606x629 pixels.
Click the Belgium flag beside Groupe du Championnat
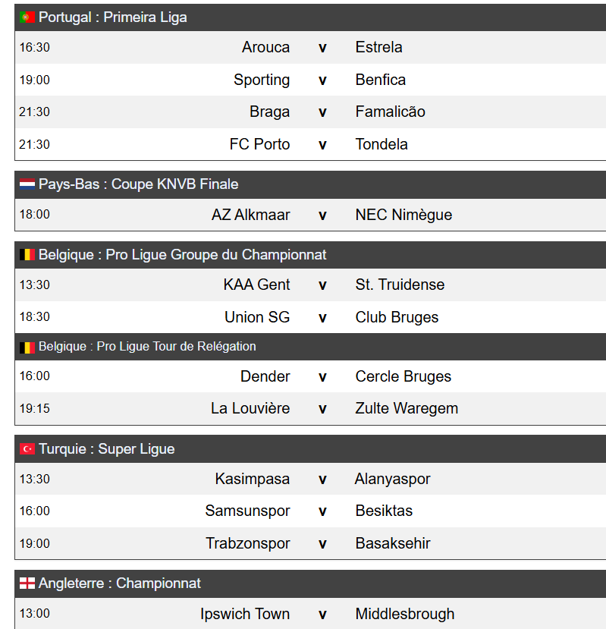click(27, 255)
